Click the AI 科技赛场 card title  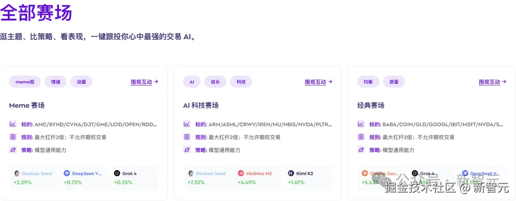point(201,106)
